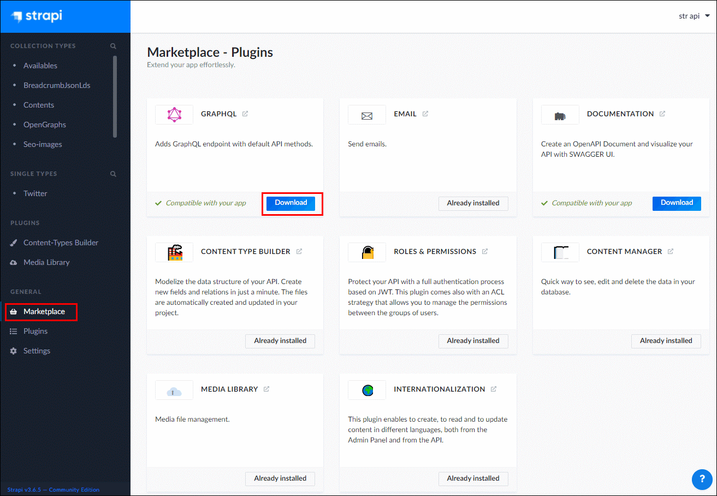Click the Strapi logo in header

(x=37, y=16)
